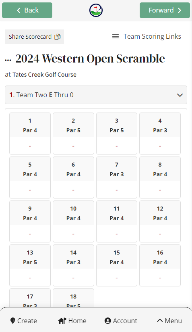Open the Tates Creek Golf Course link
The image size is (192, 332).
44,75
